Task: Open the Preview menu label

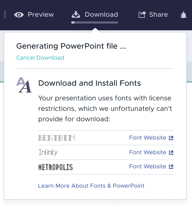Action: point(41,15)
